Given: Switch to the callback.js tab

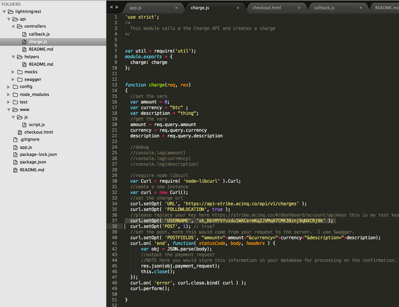Looking at the screenshot, I should (324, 7).
